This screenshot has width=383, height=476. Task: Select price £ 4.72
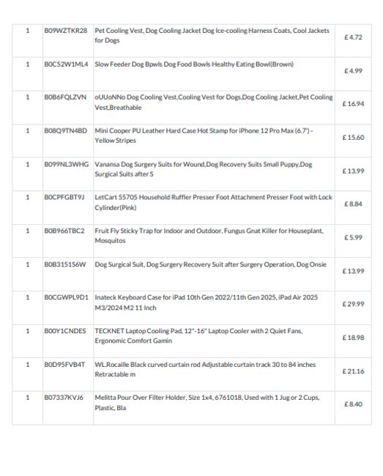click(353, 37)
